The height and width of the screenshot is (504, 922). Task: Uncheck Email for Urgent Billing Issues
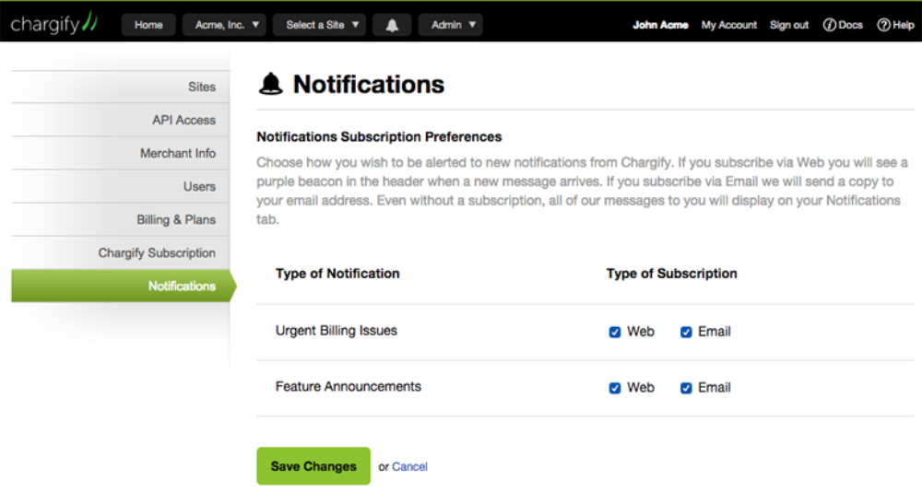point(686,332)
